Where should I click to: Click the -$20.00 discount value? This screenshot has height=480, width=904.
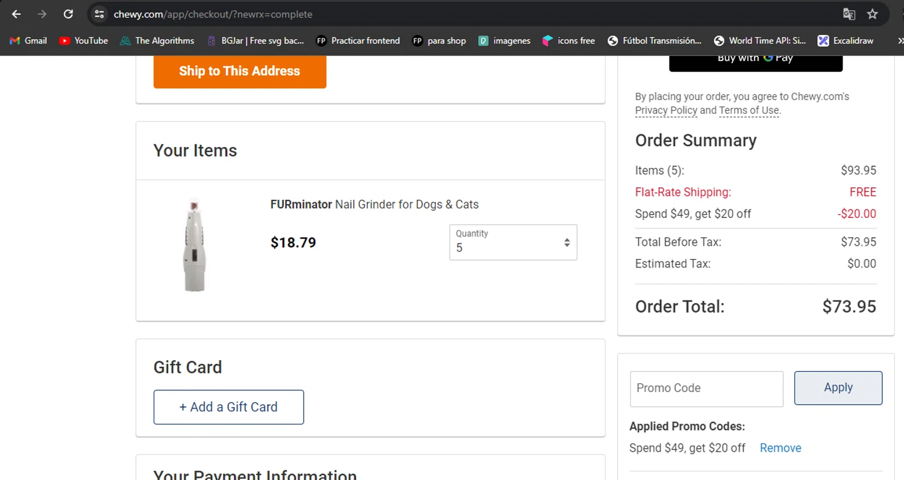pyautogui.click(x=857, y=214)
